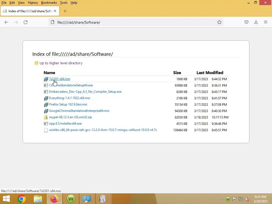Click the ChromeStandaloneSetup64.exe file icon
272x204 pixels.
click(x=46, y=85)
